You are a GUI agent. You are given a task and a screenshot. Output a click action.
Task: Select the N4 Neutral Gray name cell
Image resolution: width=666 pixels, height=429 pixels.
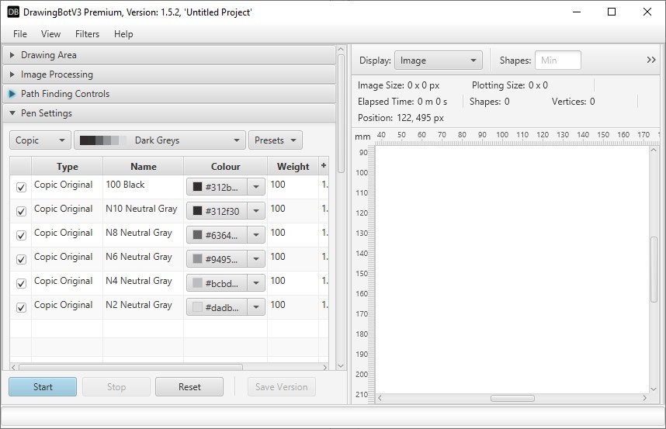click(x=143, y=283)
